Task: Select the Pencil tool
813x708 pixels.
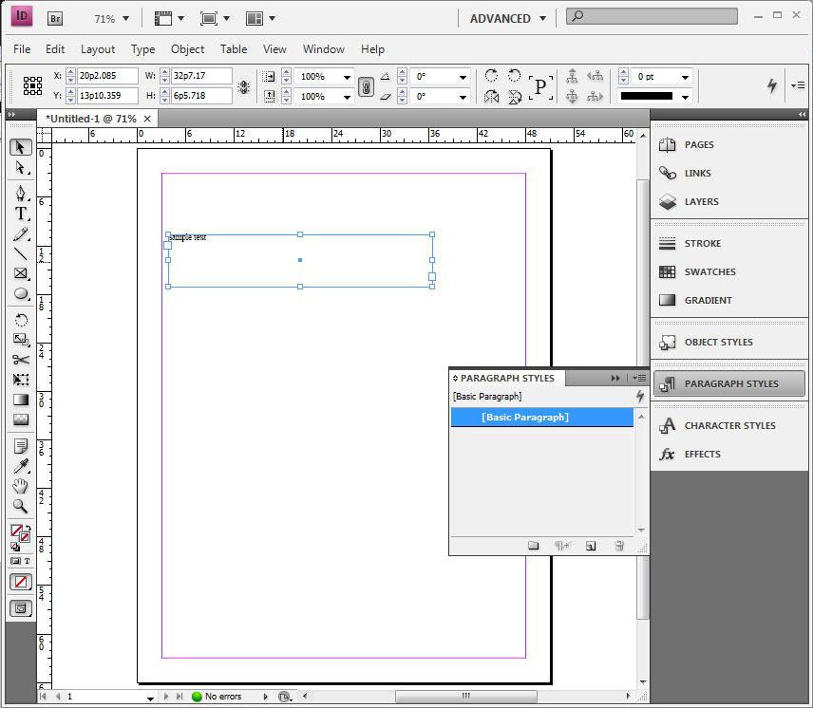Action: 20,234
